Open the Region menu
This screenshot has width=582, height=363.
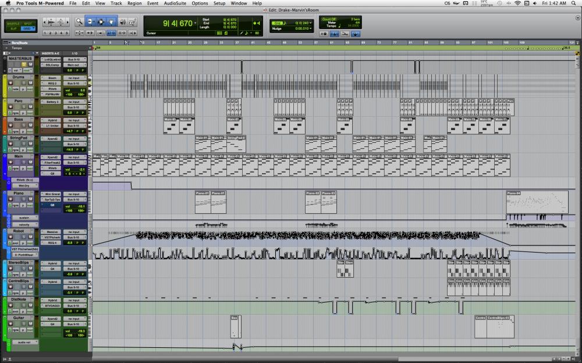[x=134, y=3]
